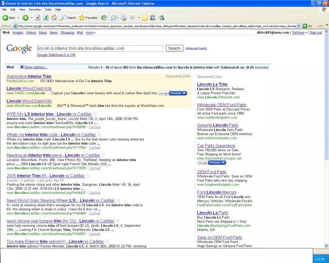
Task: Open the History icon in toolbar
Action: pyautogui.click(x=104, y=18)
